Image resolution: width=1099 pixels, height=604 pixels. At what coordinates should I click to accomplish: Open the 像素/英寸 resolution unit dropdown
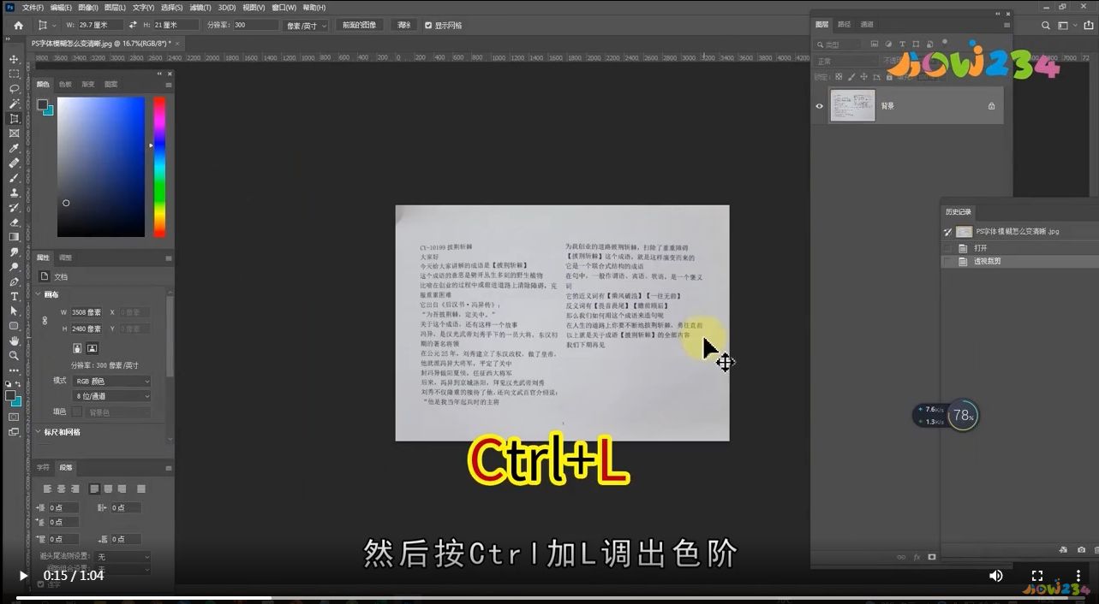(305, 26)
